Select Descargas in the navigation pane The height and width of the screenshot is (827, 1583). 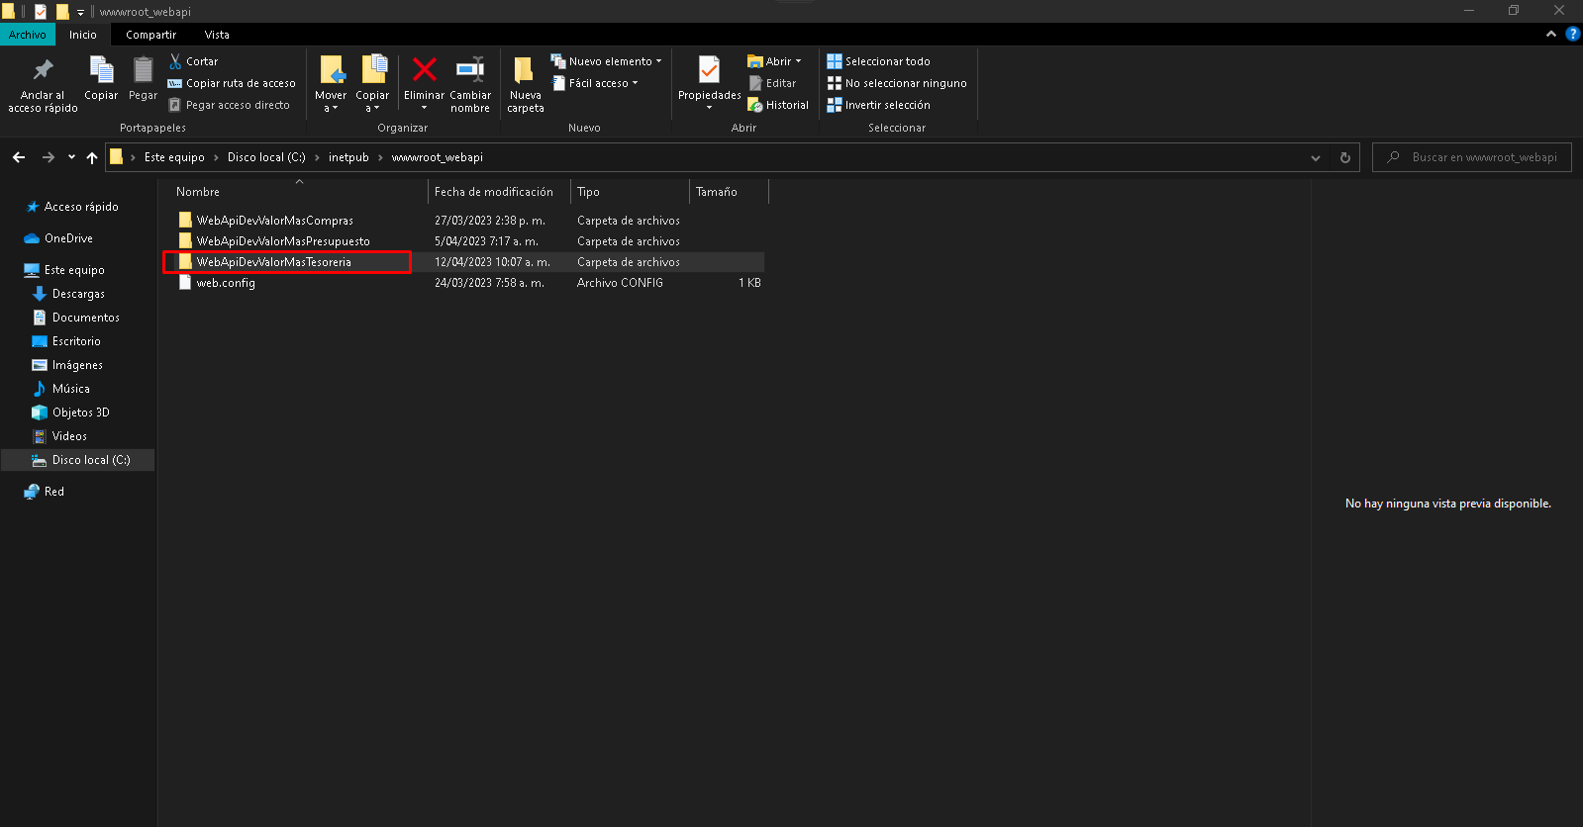click(78, 294)
